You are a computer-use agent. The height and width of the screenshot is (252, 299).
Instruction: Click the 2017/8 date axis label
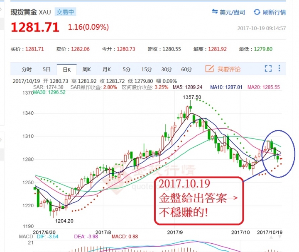click(103, 233)
